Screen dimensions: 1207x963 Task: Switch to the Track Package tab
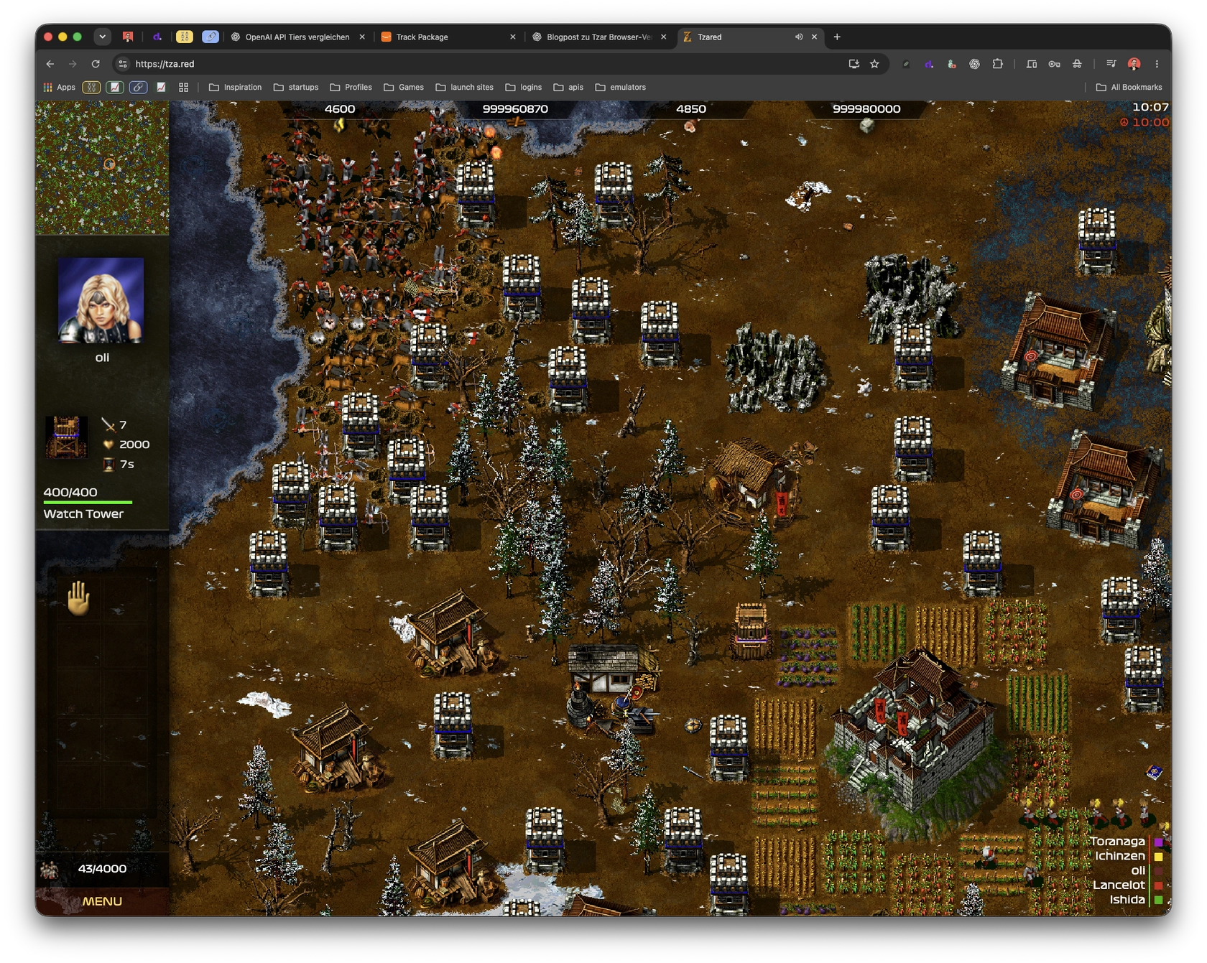[448, 37]
